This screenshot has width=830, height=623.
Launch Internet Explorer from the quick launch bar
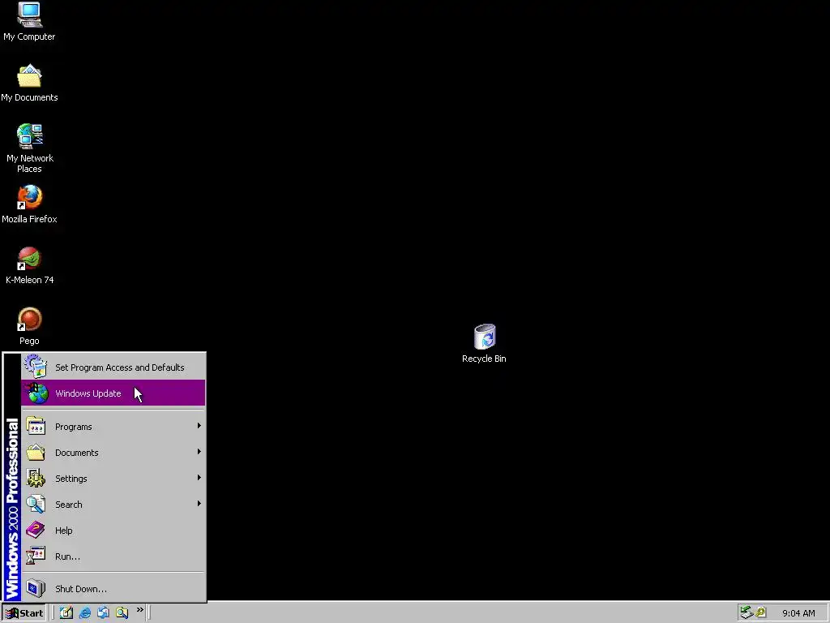(84, 612)
